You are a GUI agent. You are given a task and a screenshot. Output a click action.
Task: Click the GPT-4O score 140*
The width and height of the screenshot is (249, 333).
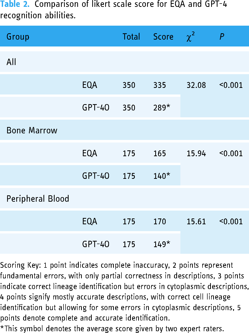coord(162,176)
